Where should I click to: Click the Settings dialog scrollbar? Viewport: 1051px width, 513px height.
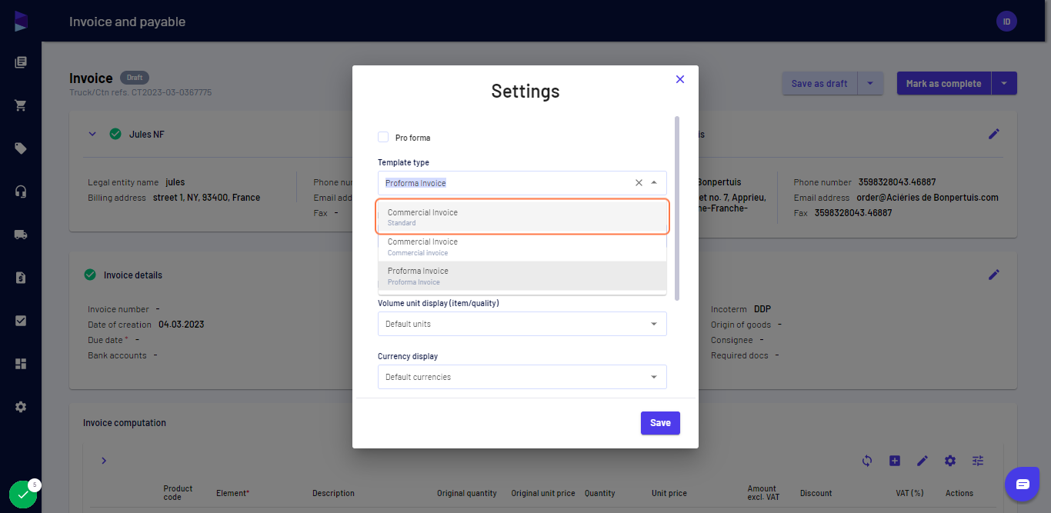[x=677, y=208]
